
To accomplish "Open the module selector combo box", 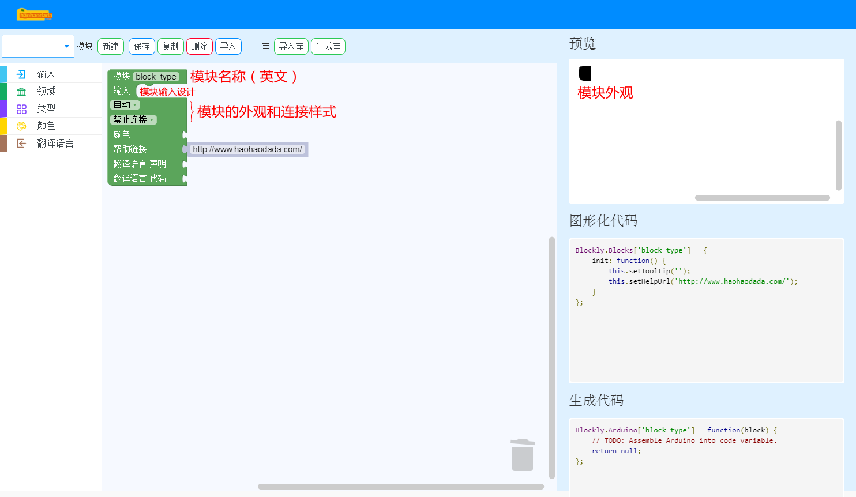I will click(38, 46).
